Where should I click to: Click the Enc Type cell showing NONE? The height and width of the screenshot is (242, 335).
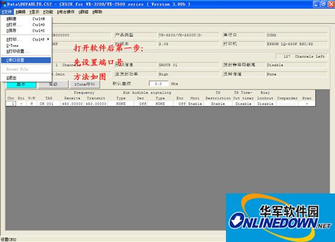click(x=160, y=104)
